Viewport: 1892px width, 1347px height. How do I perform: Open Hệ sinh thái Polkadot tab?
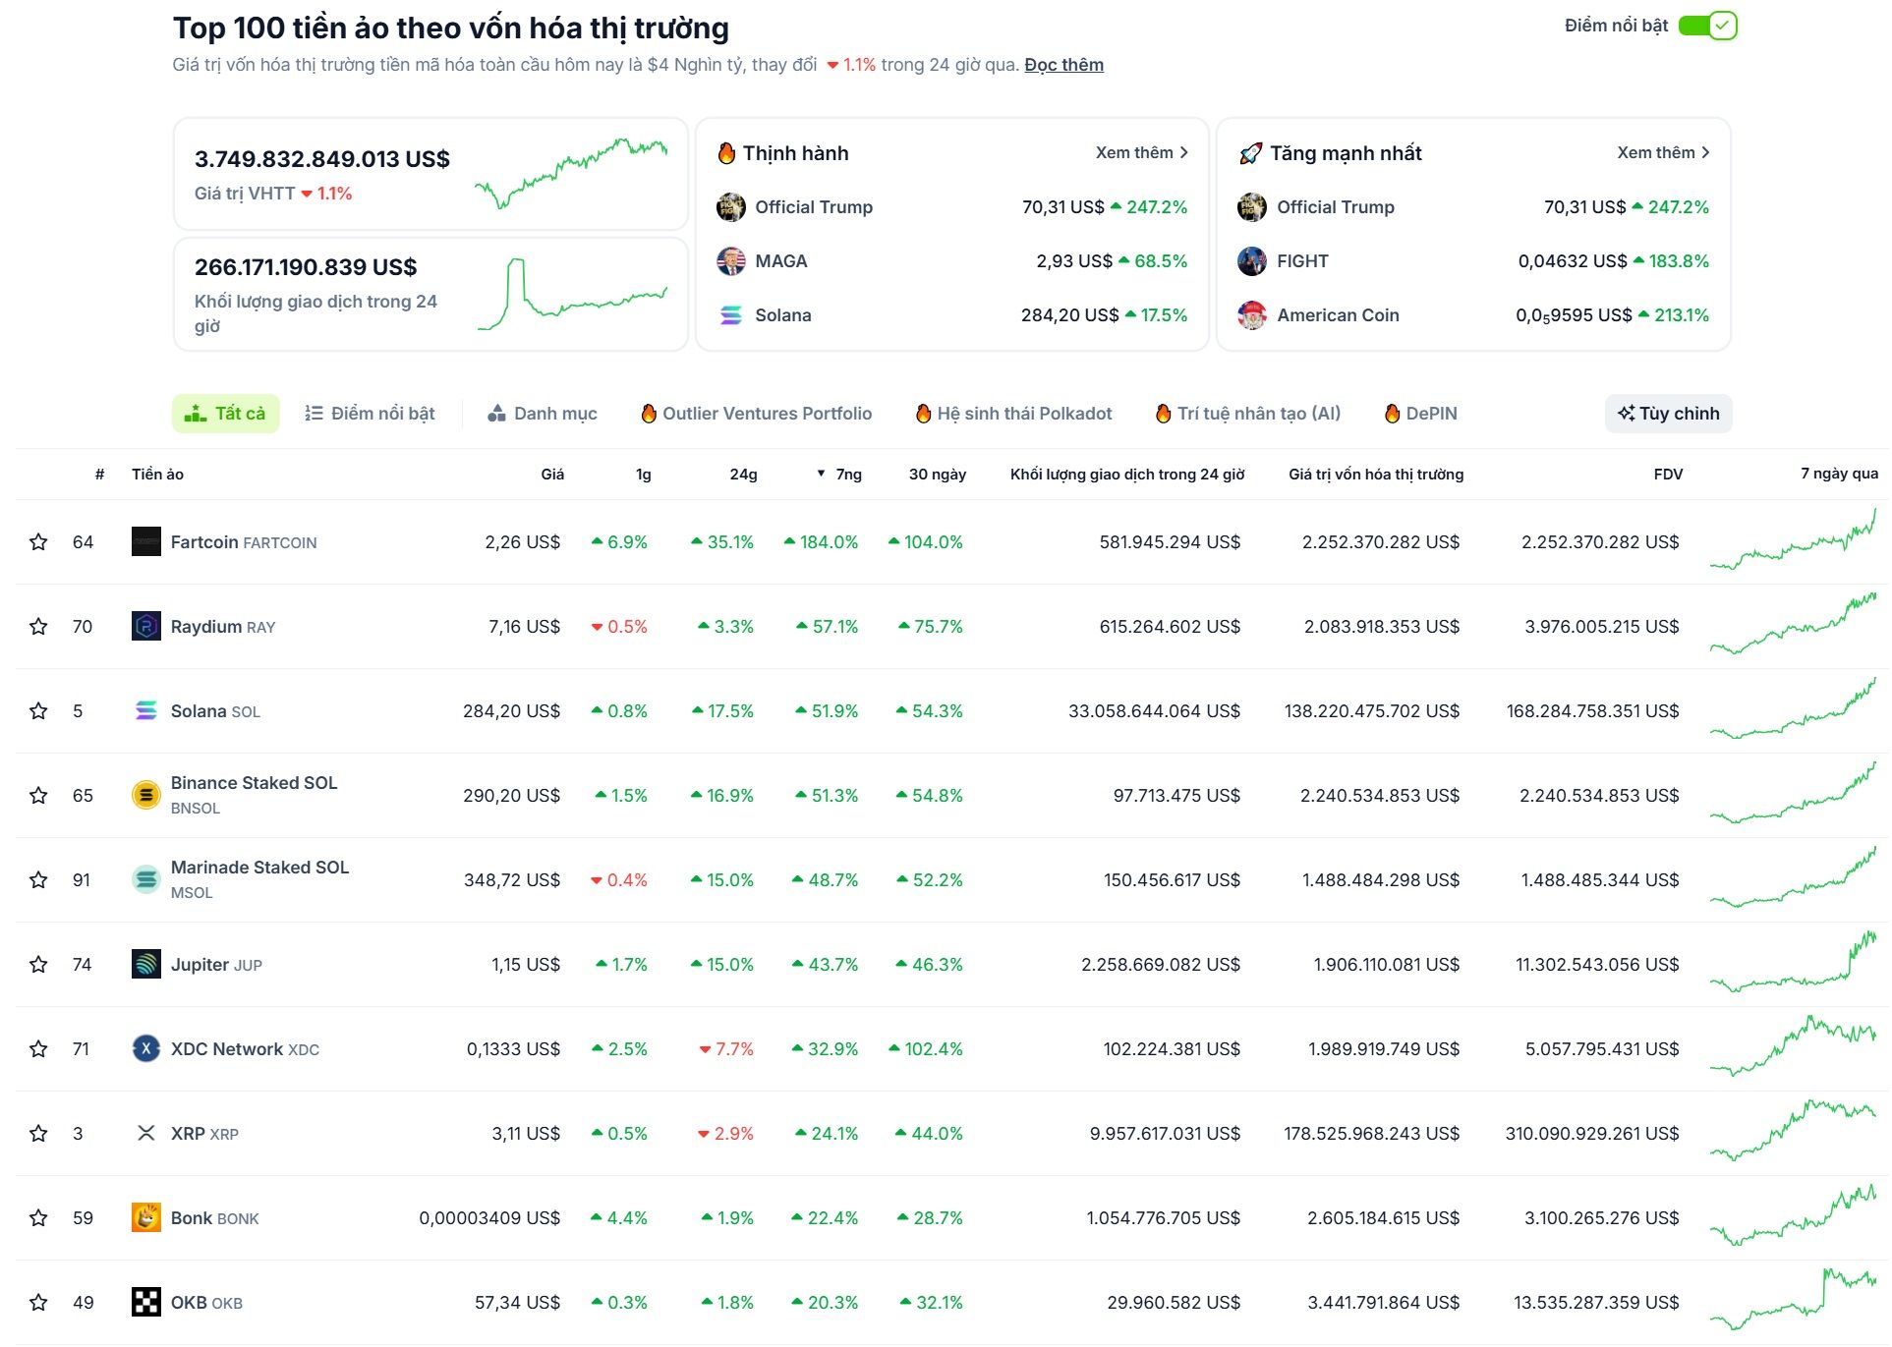click(1013, 414)
